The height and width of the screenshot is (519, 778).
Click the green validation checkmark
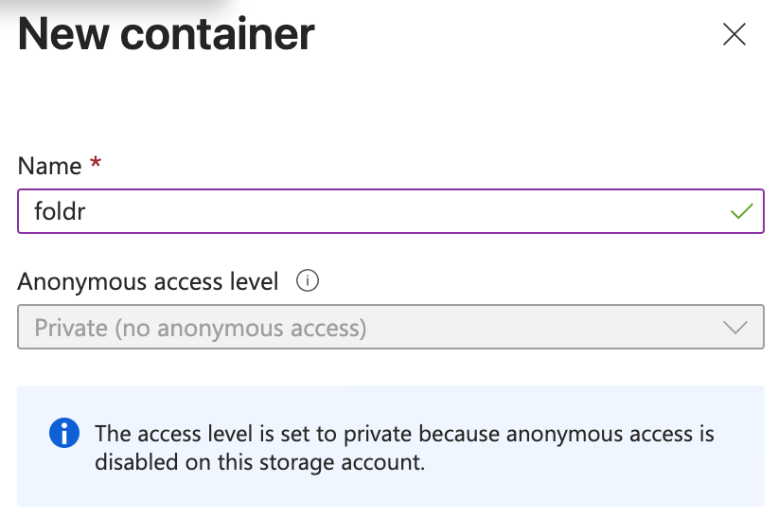point(742,211)
